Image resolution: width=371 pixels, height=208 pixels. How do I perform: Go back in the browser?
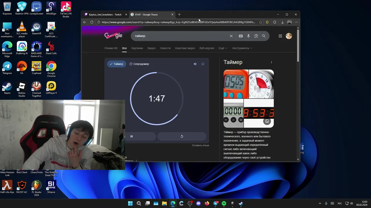pyautogui.click(x=85, y=22)
